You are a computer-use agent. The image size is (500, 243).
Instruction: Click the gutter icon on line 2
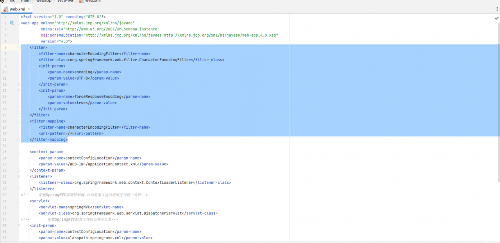click(12, 23)
